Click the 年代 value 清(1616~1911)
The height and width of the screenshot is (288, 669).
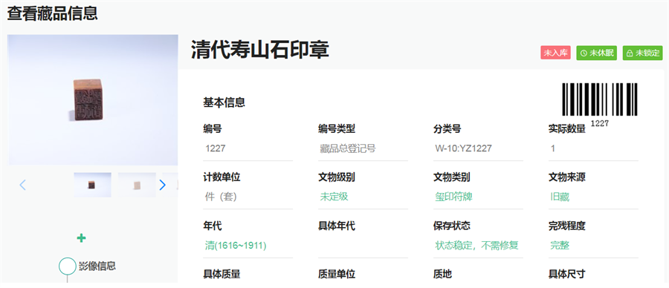236,246
